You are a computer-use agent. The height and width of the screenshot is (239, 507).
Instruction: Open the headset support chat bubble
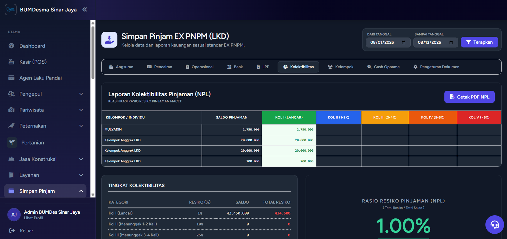[495, 224]
